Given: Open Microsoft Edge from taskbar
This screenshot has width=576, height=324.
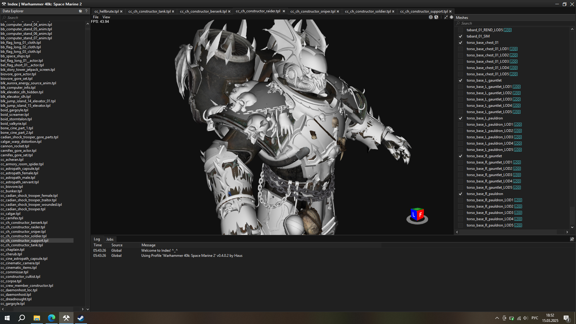Looking at the screenshot, I should 51,318.
